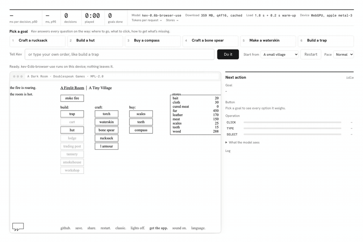The image size is (363, 242).
Task: Click the Do it button
Action: point(228,55)
